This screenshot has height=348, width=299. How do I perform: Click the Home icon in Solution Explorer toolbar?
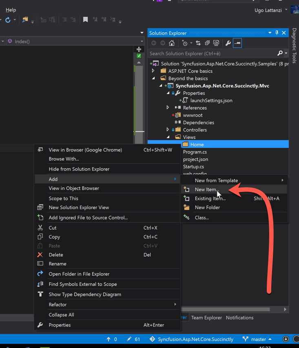pyautogui.click(x=172, y=43)
